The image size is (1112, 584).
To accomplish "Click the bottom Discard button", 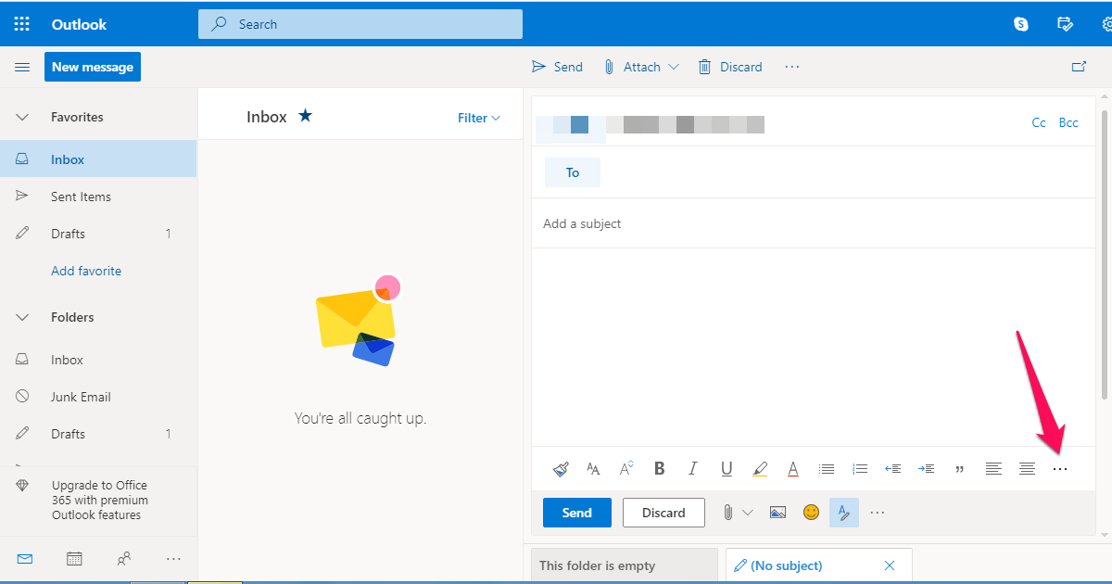I will pyautogui.click(x=663, y=513).
